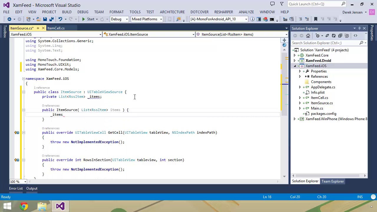
Task: Toggle a bookmark with the bookmark icon
Action: (316, 19)
